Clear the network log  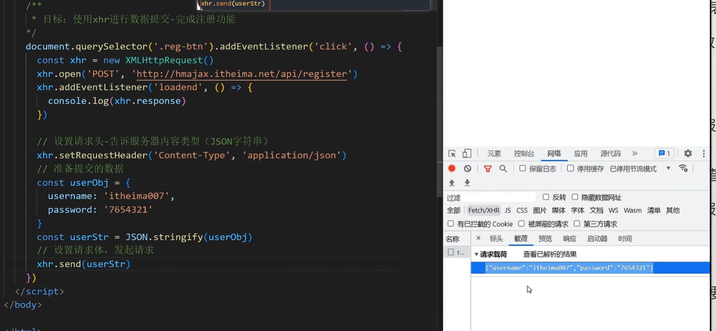[x=468, y=168]
